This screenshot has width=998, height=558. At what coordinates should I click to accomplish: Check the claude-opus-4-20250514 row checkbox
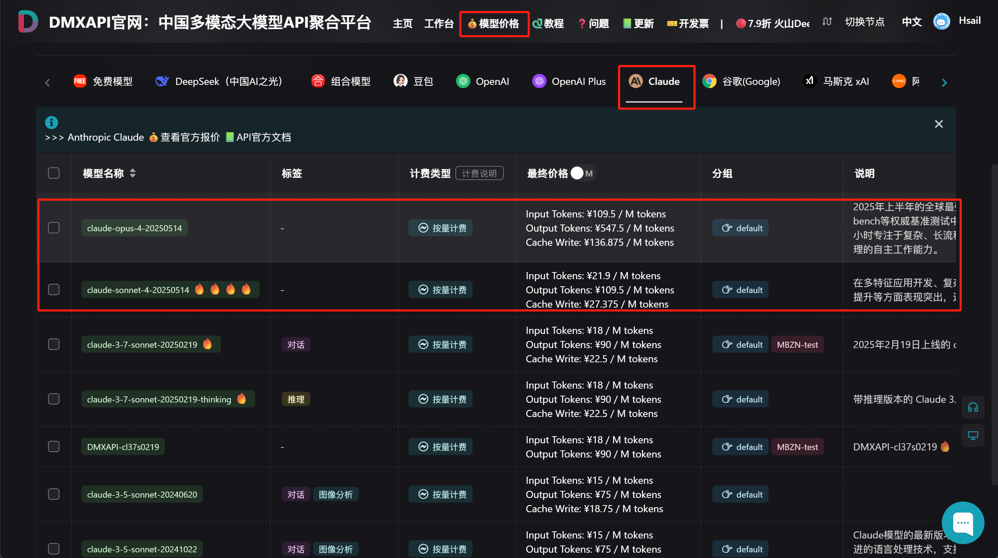(x=54, y=228)
